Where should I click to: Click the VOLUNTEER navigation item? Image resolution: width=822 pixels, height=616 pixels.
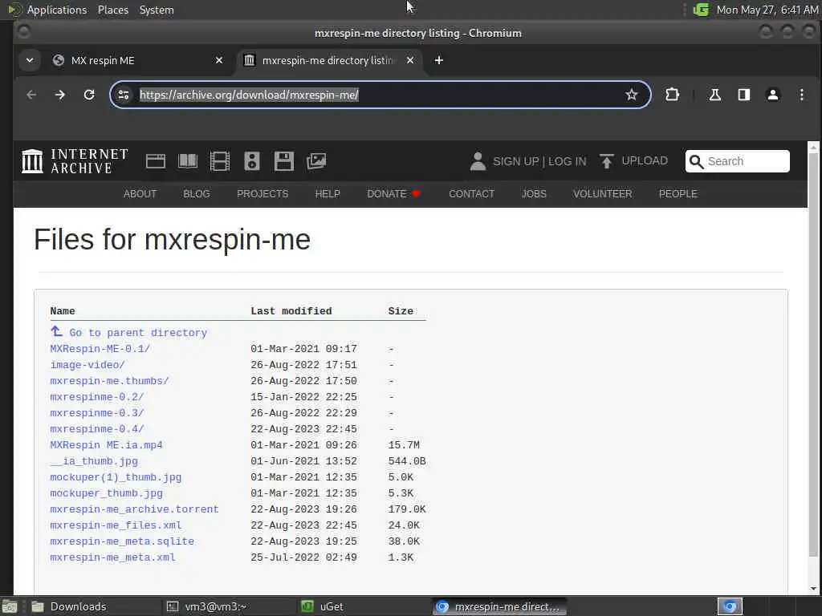[x=602, y=194]
